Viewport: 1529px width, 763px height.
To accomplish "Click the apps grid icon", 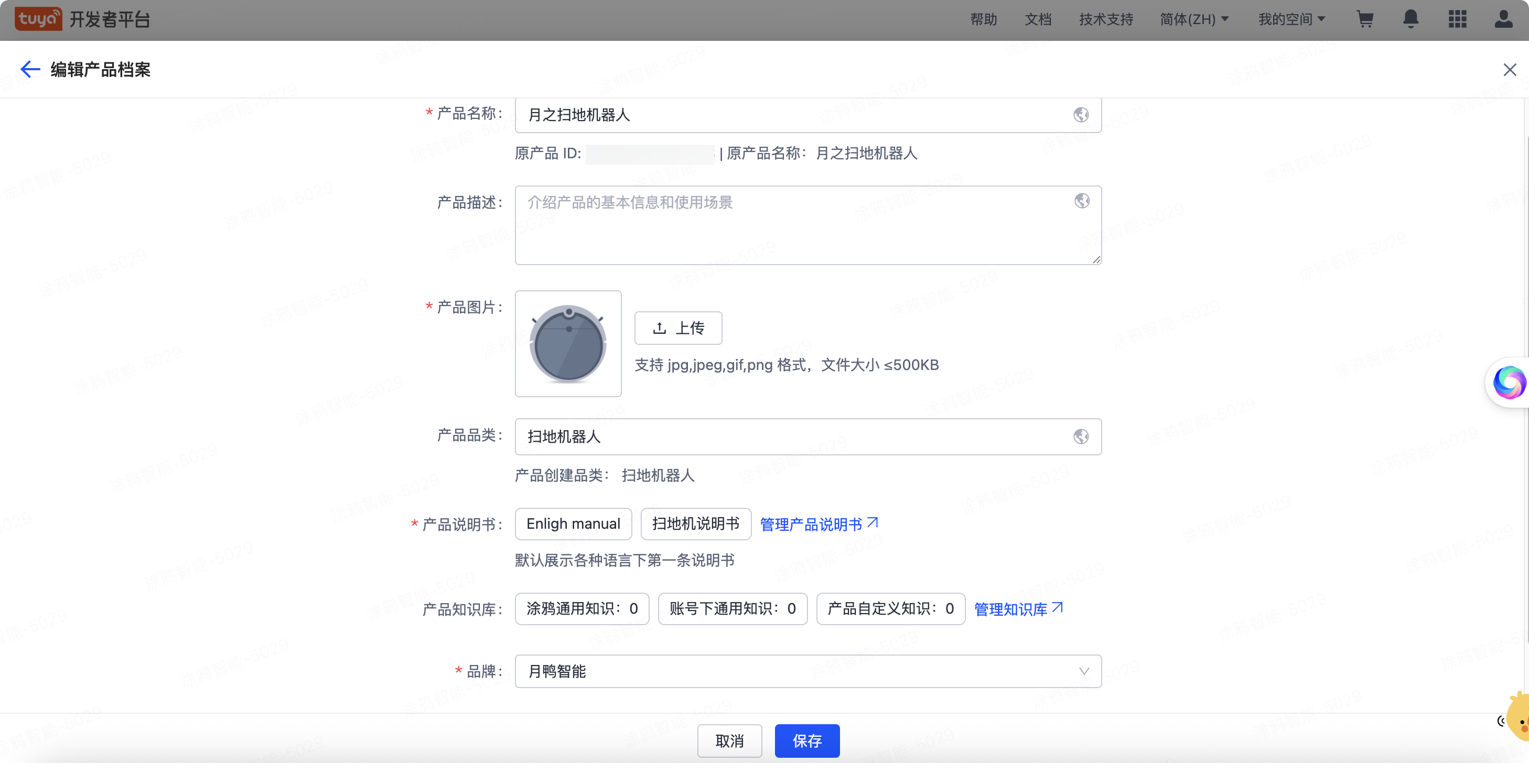I will tap(1457, 19).
